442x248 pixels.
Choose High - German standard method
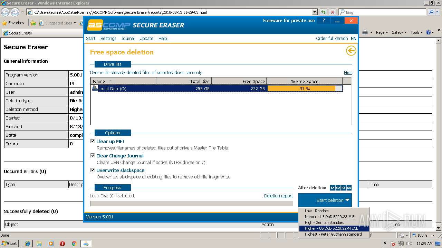(334, 223)
